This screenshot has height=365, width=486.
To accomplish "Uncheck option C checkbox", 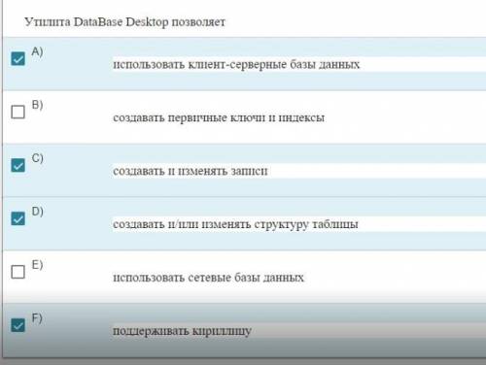I will (17, 165).
